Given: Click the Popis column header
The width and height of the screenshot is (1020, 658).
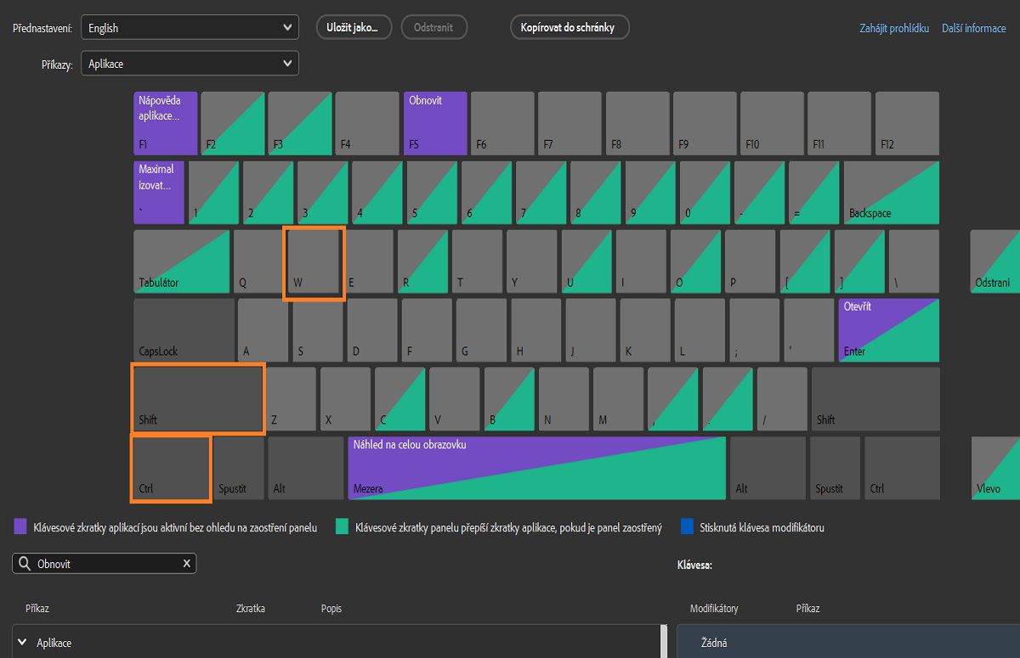Looking at the screenshot, I should [331, 609].
